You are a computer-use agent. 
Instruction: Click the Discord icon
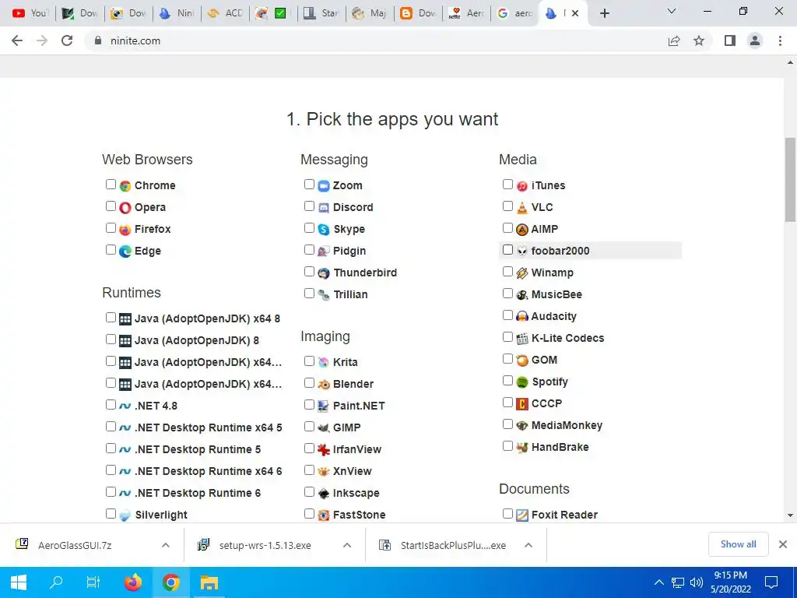[324, 207]
